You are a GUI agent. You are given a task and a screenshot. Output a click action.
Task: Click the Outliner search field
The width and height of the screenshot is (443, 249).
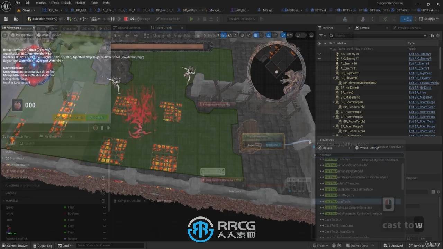tap(378, 36)
